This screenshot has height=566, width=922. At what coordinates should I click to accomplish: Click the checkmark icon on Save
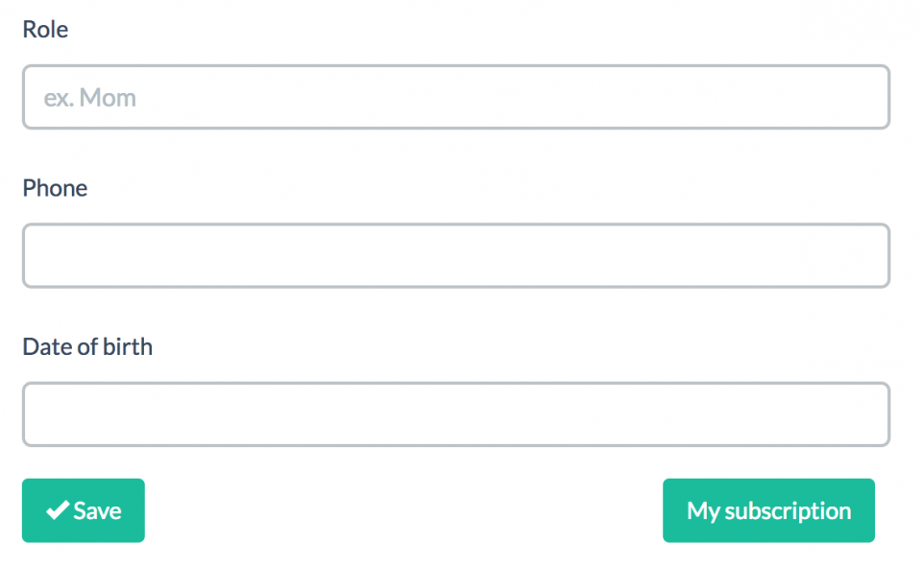(58, 510)
